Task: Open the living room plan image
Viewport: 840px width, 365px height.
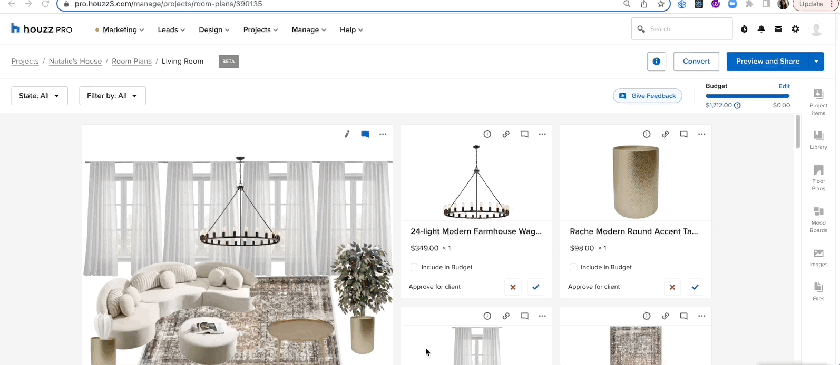Action: pos(237,255)
